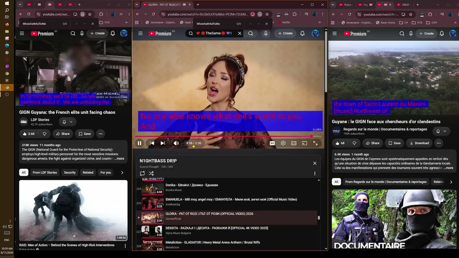Image resolution: width=459 pixels, height=258 pixels.
Task: Open notifications bell in middle YouTube window
Action: [x=302, y=33]
